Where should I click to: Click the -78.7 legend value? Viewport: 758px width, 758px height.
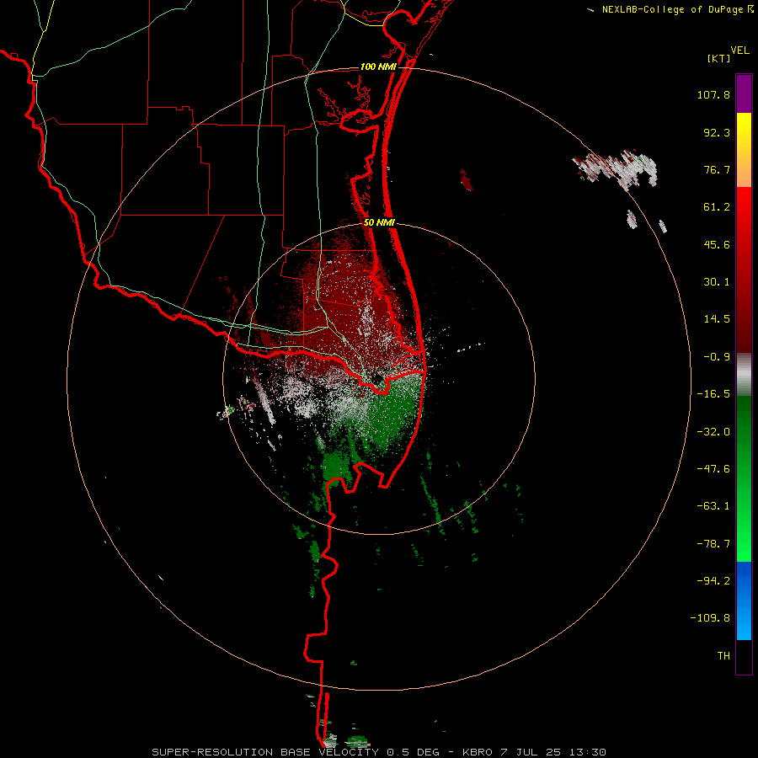[713, 544]
